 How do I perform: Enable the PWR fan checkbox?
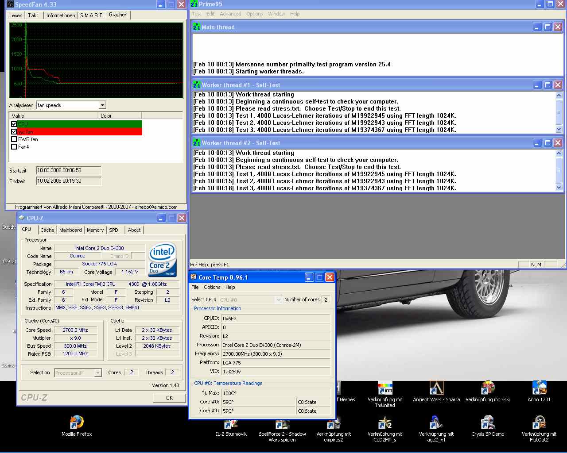(x=14, y=139)
